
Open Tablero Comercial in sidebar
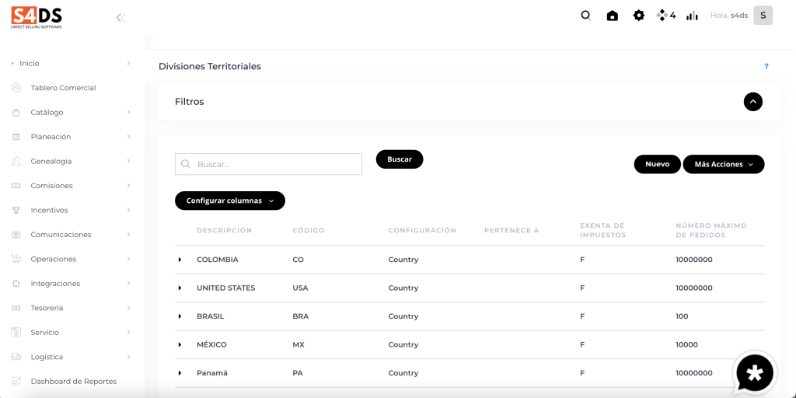63,88
